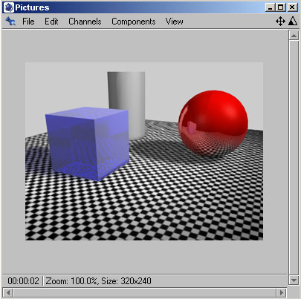The height and width of the screenshot is (299, 301).
Task: Open the Components menu
Action: pos(134,22)
